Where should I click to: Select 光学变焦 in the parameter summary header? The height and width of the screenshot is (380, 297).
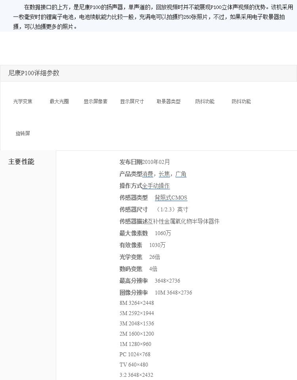[23, 101]
